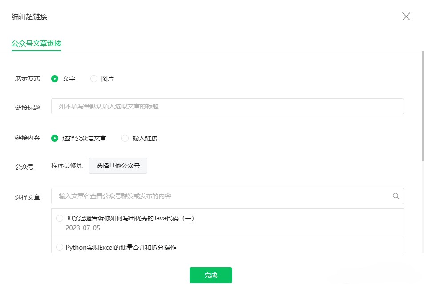Select the 文字 display mode radio button
Image resolution: width=424 pixels, height=284 pixels.
(x=55, y=79)
